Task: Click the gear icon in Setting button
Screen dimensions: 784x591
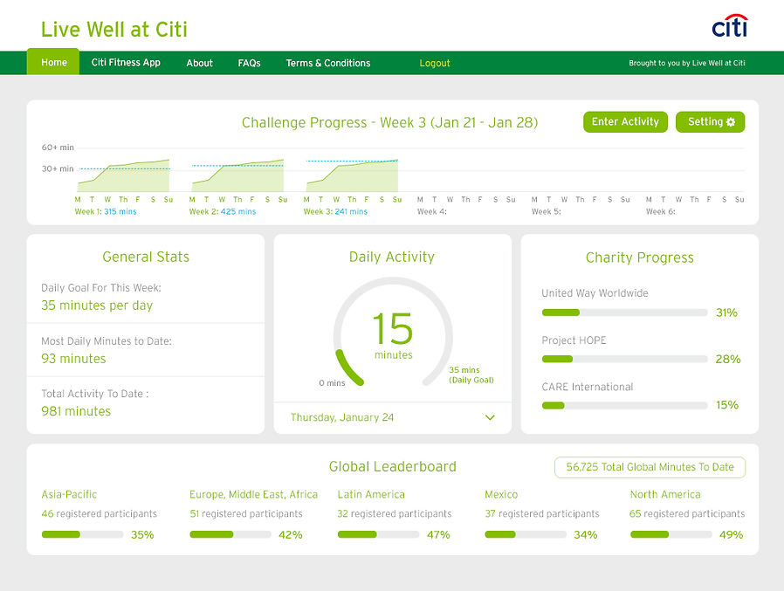Action: click(x=731, y=122)
